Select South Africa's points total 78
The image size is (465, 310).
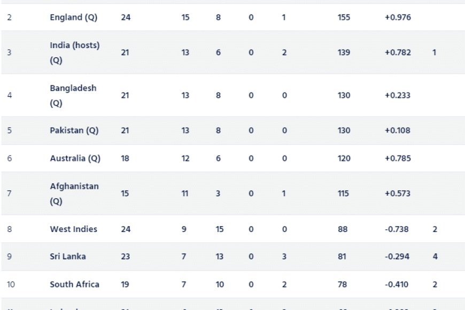tap(343, 284)
